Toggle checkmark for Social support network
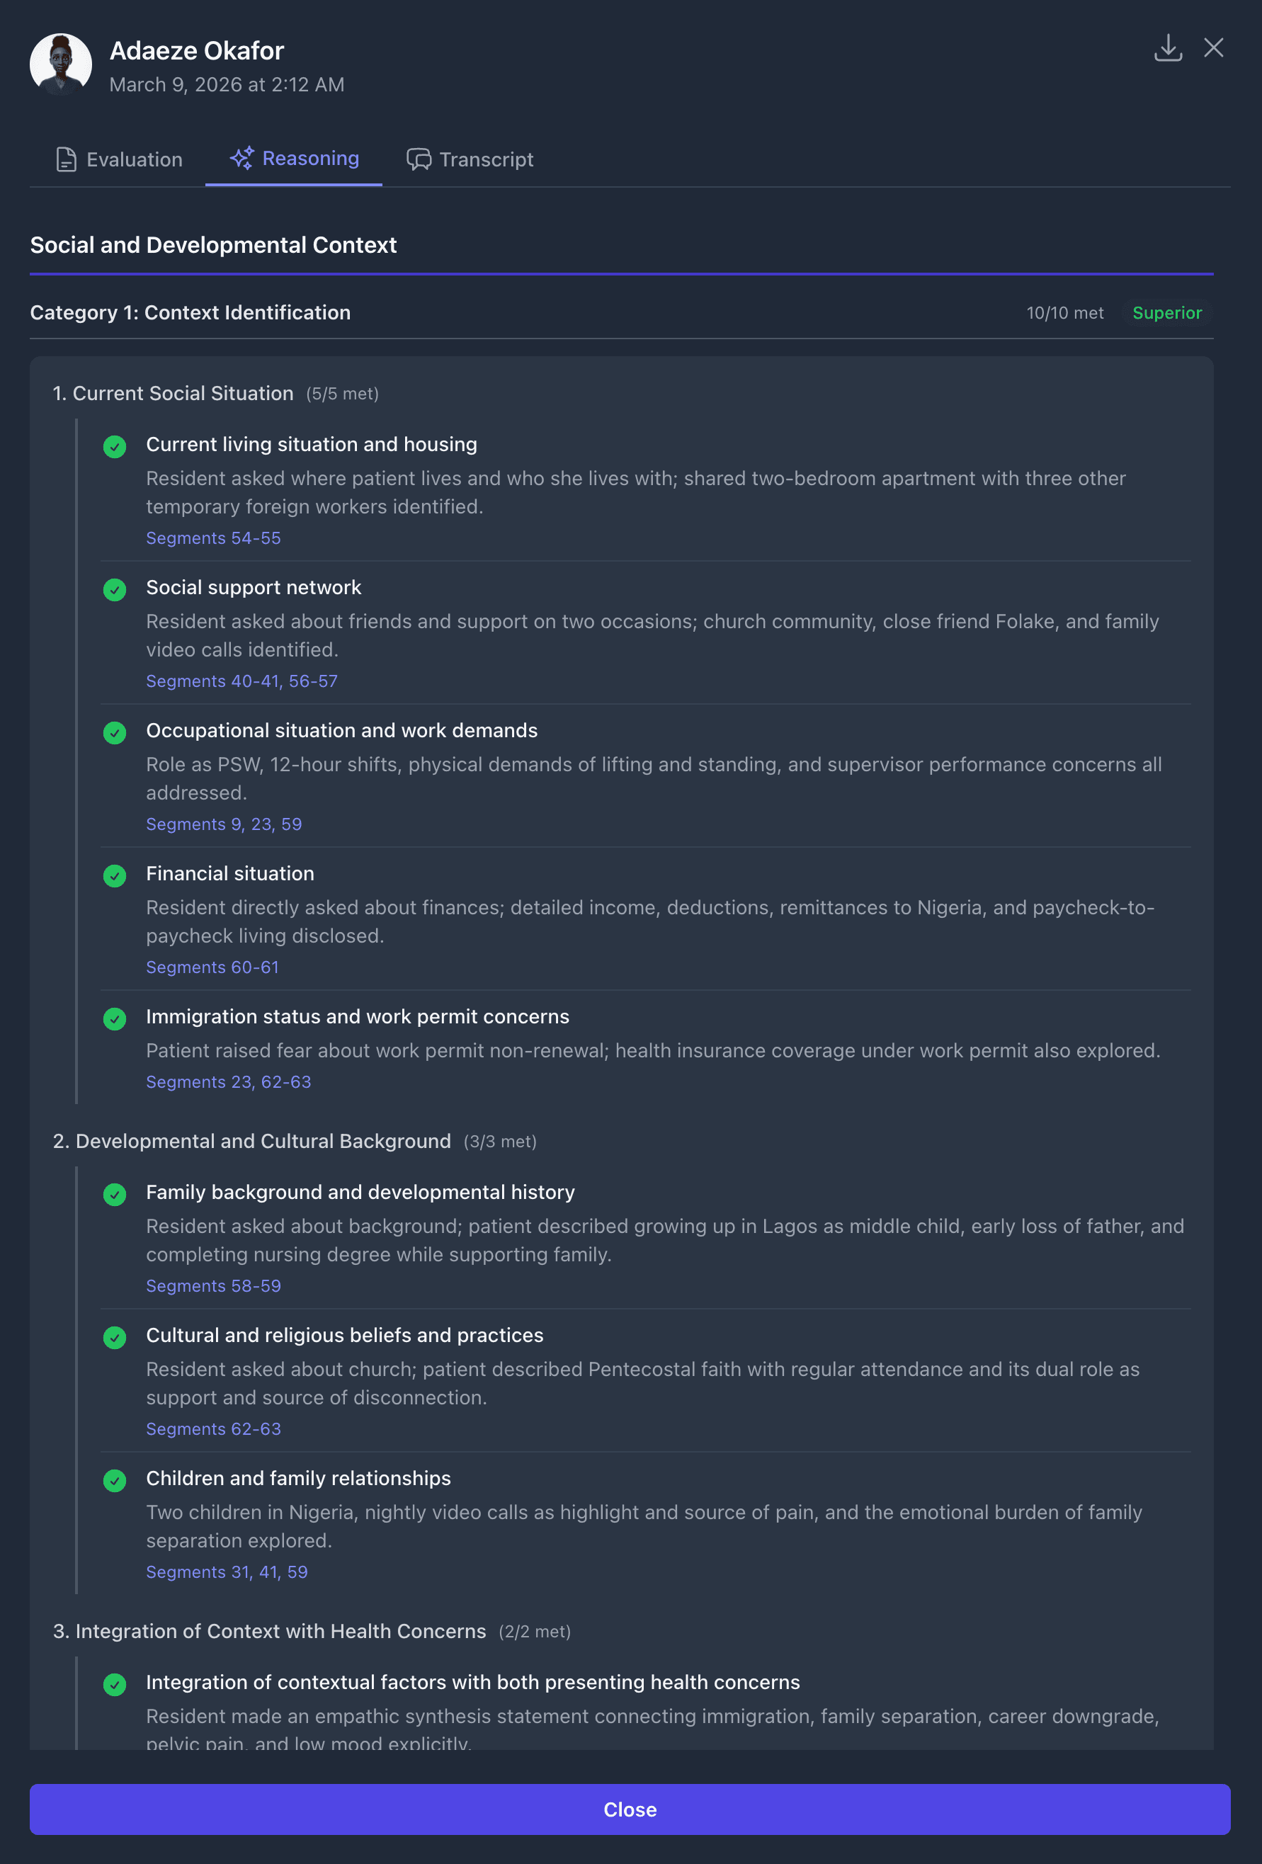Viewport: 1262px width, 1864px height. (115, 589)
